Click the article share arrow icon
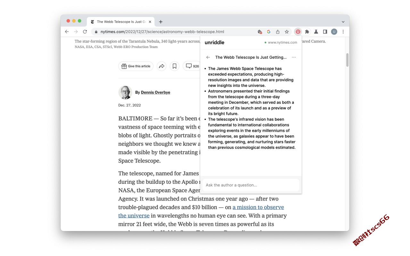The width and height of the screenshot is (410, 256). point(161,66)
